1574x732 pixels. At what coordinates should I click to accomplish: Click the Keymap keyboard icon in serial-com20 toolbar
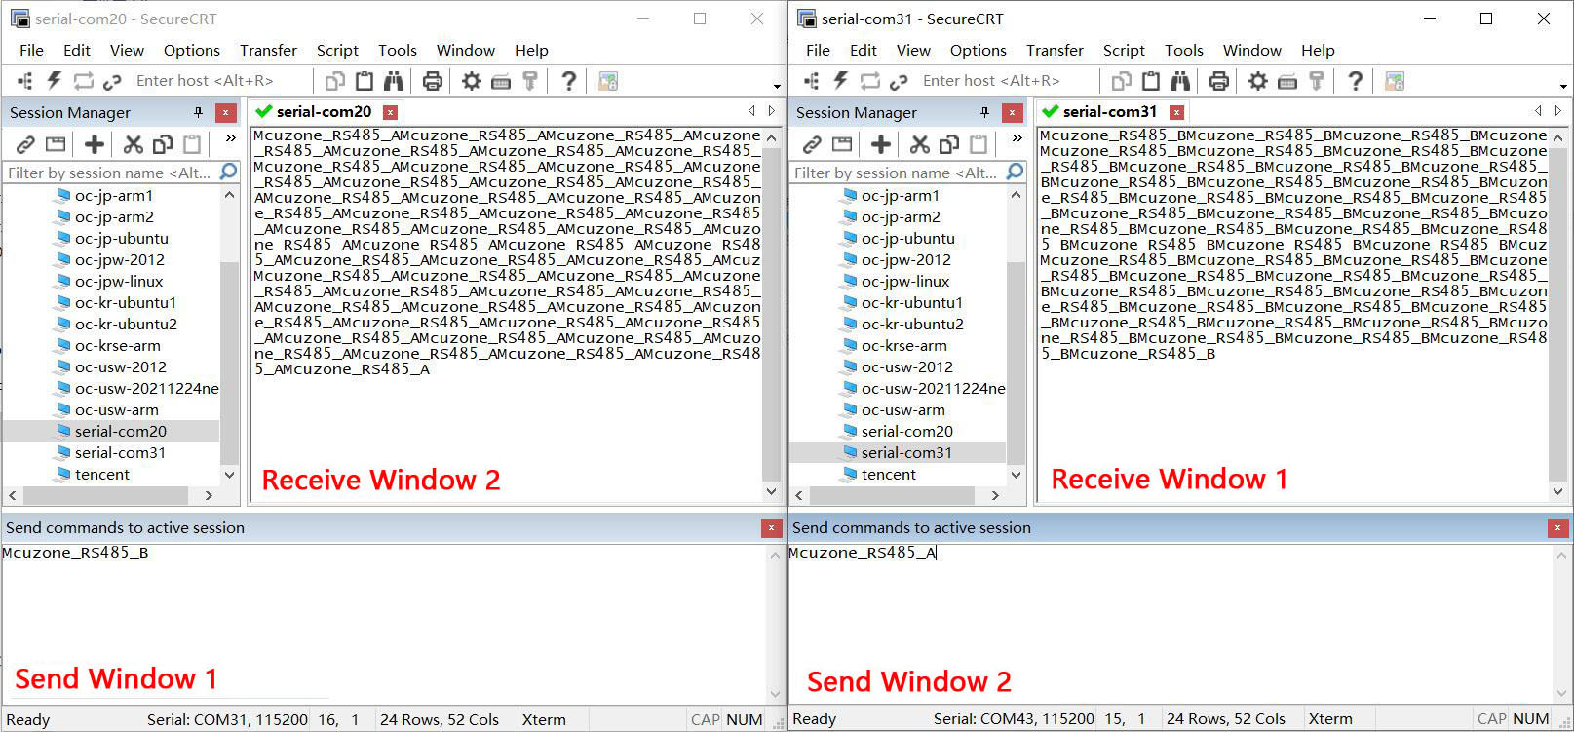click(501, 81)
